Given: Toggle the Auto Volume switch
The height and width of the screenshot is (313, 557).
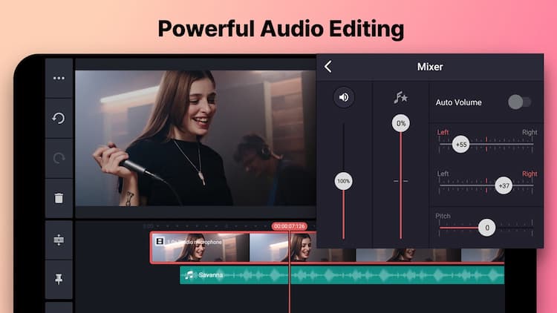Looking at the screenshot, I should tap(519, 102).
